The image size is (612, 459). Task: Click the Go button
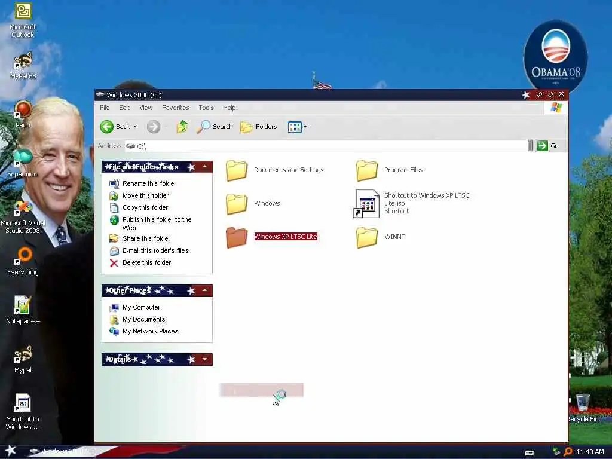pyautogui.click(x=548, y=146)
